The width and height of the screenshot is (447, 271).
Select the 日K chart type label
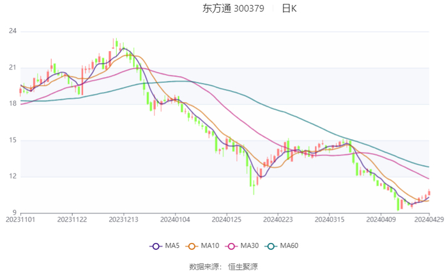tap(289, 9)
